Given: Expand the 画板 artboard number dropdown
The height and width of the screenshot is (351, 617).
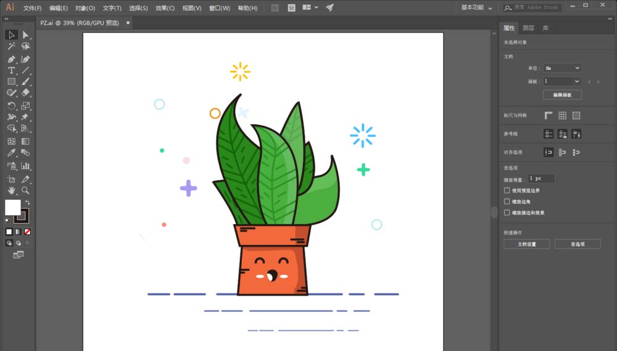Looking at the screenshot, I should (562, 81).
